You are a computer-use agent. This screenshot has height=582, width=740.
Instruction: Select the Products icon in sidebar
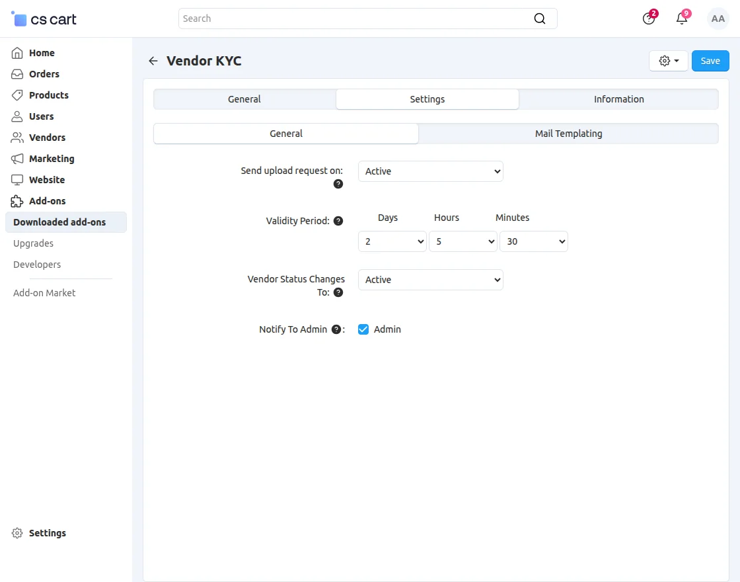[17, 95]
